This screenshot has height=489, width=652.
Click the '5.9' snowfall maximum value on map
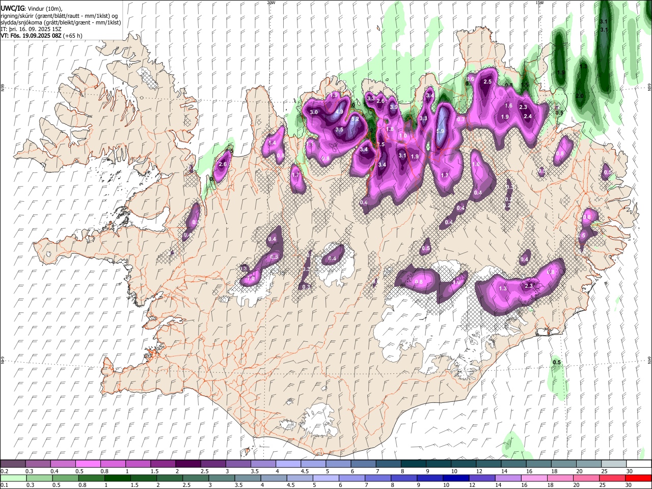(441, 131)
